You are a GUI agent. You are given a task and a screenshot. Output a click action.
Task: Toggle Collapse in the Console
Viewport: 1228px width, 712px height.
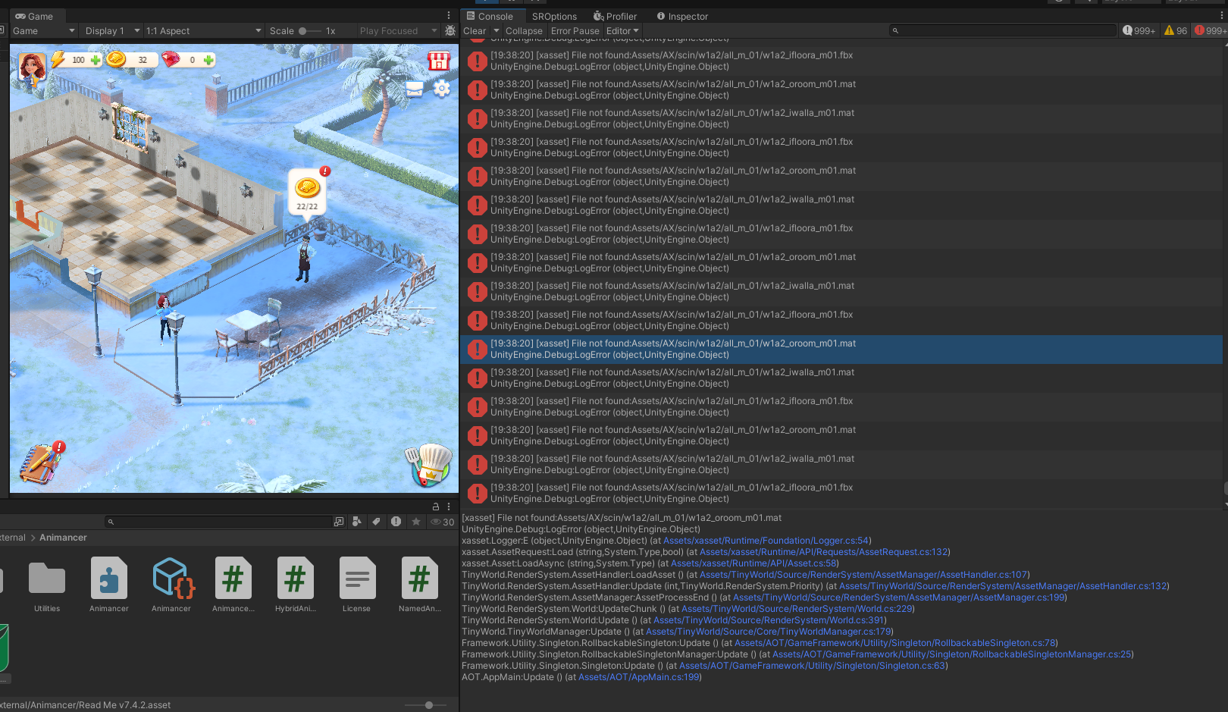click(524, 31)
